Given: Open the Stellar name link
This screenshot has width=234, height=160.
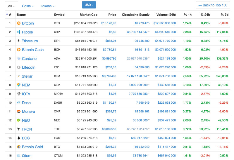Looking at the screenshot, I should [27, 76].
